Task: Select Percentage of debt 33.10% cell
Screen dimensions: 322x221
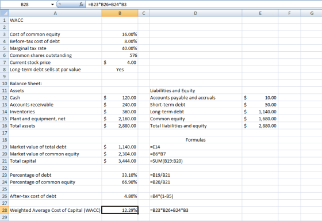Action: coord(120,175)
